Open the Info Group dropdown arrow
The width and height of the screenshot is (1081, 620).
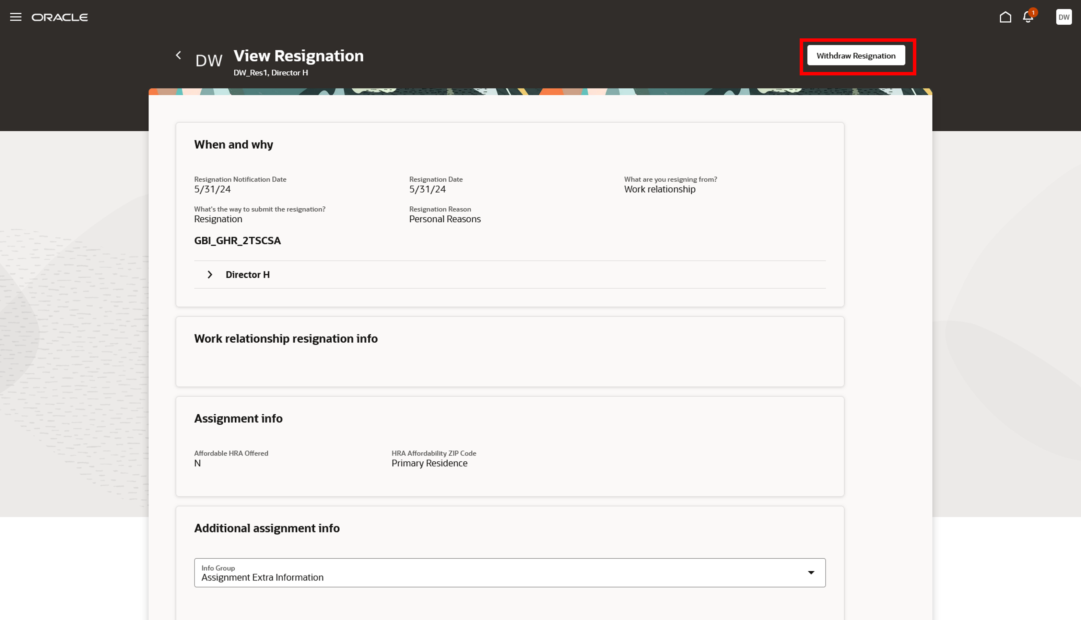811,573
